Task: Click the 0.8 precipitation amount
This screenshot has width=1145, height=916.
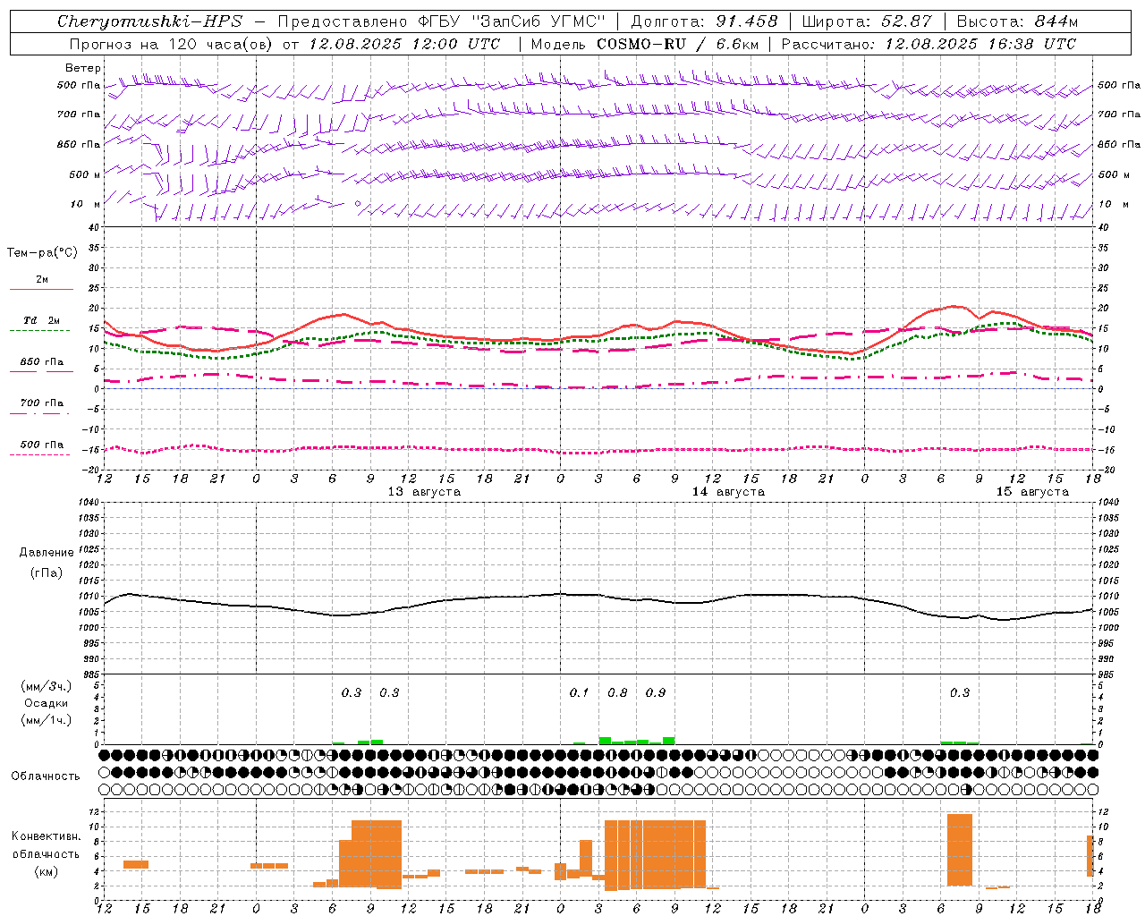Action: 617,692
